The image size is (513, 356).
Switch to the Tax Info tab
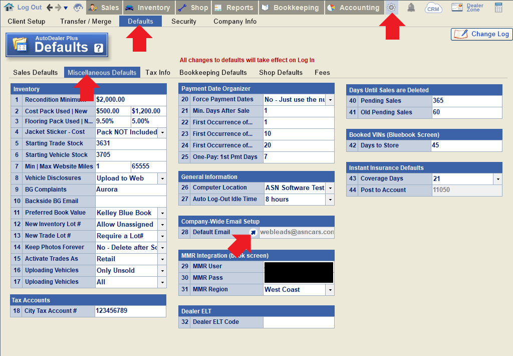coord(158,73)
